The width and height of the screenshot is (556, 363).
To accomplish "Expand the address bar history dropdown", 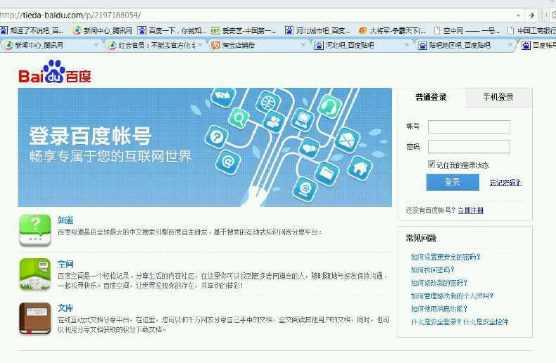I will pyautogui.click(x=518, y=15).
